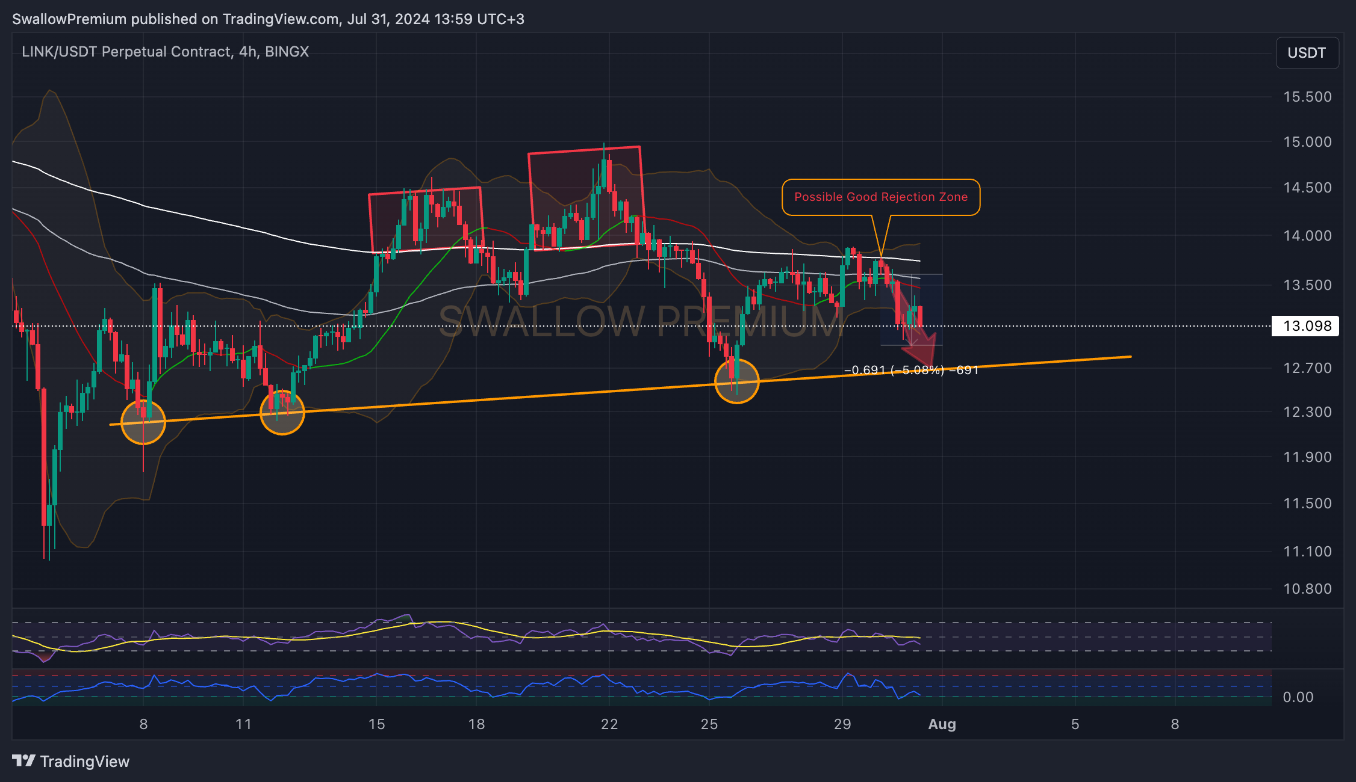Click the 11.100 price axis label

coord(1307,552)
